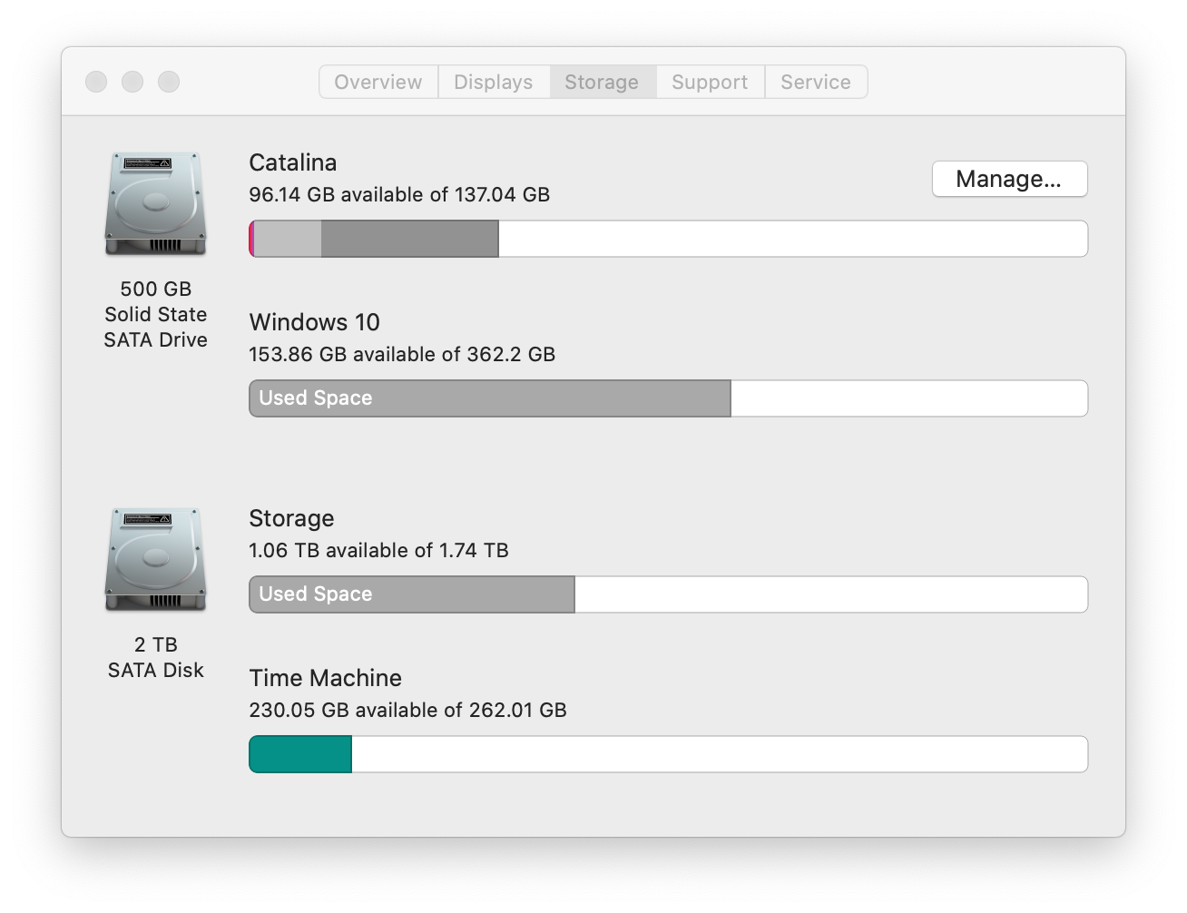The width and height of the screenshot is (1187, 913).
Task: Click the '500 GB Solid State SATA Drive' label
Action: click(x=156, y=314)
